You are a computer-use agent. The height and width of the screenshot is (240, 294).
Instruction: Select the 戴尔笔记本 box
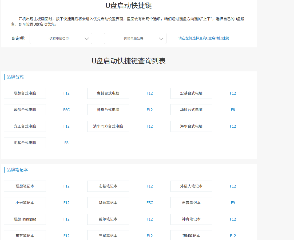[108, 219]
